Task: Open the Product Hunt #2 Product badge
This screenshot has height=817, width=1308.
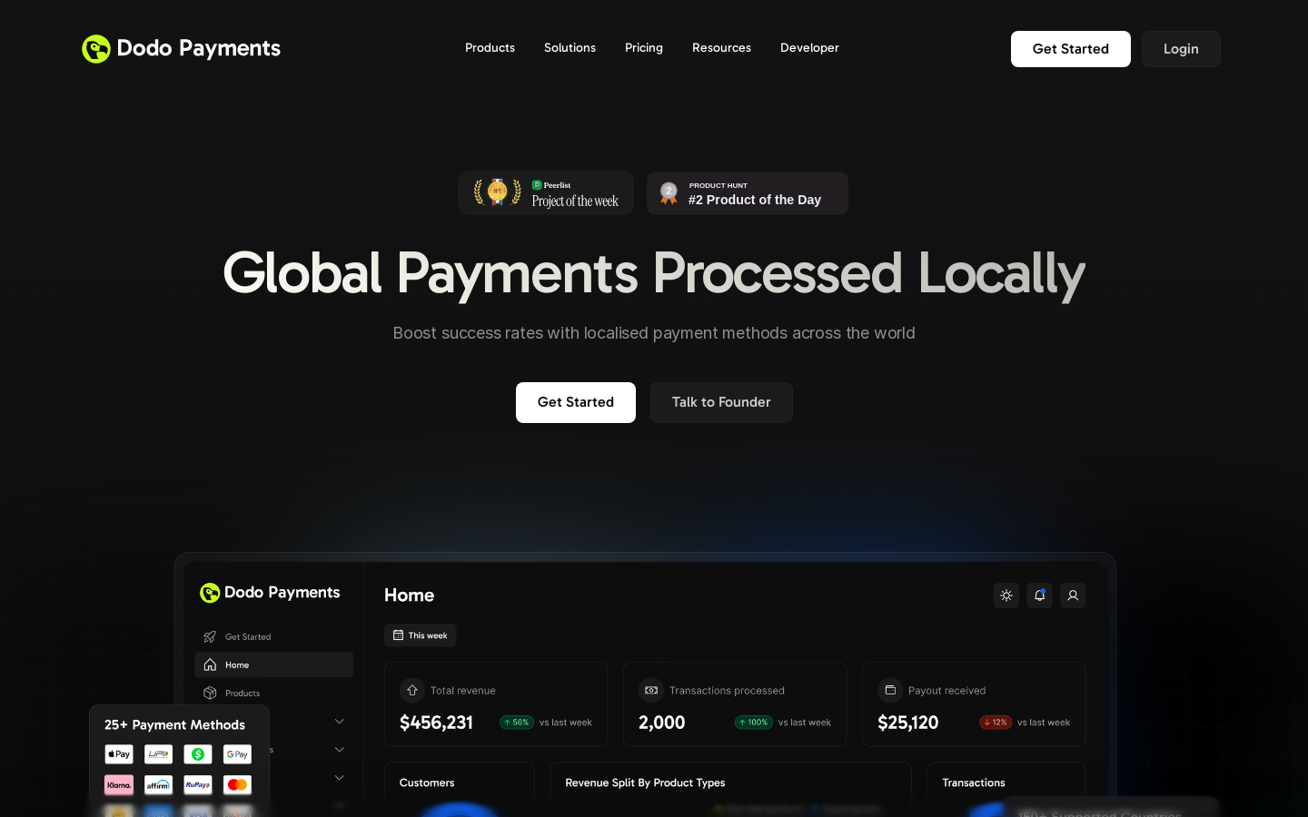Action: coord(748,193)
